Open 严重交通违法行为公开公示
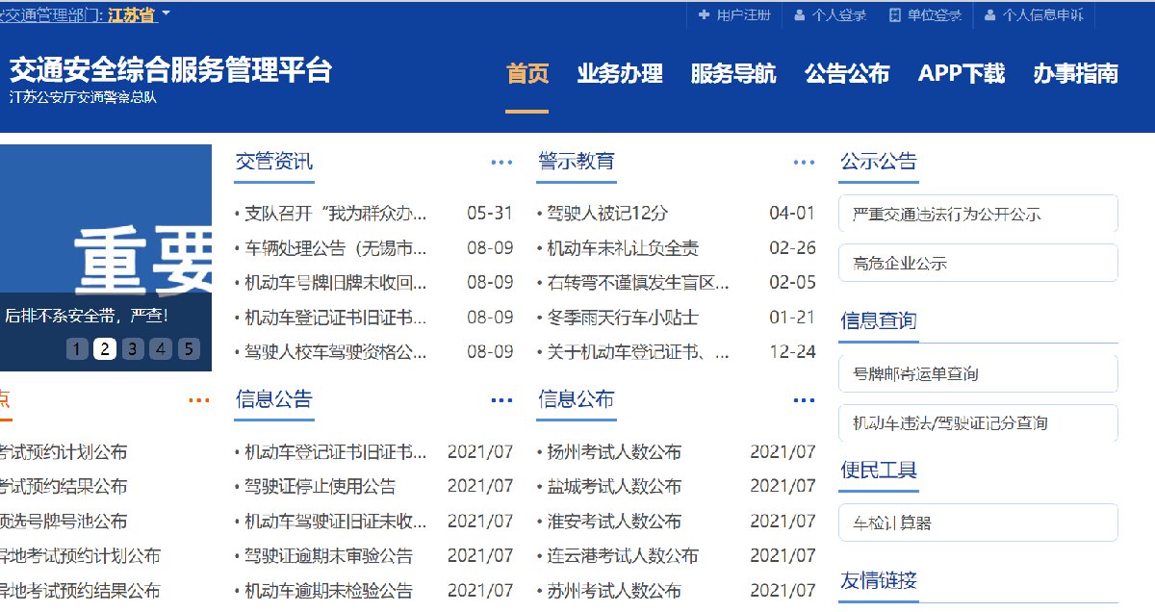Screen dimensions: 1155x612 977,214
